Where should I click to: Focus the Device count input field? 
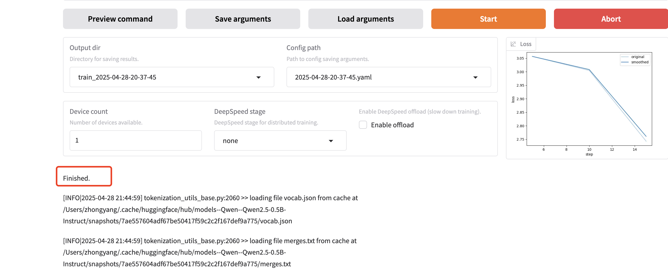pos(135,141)
